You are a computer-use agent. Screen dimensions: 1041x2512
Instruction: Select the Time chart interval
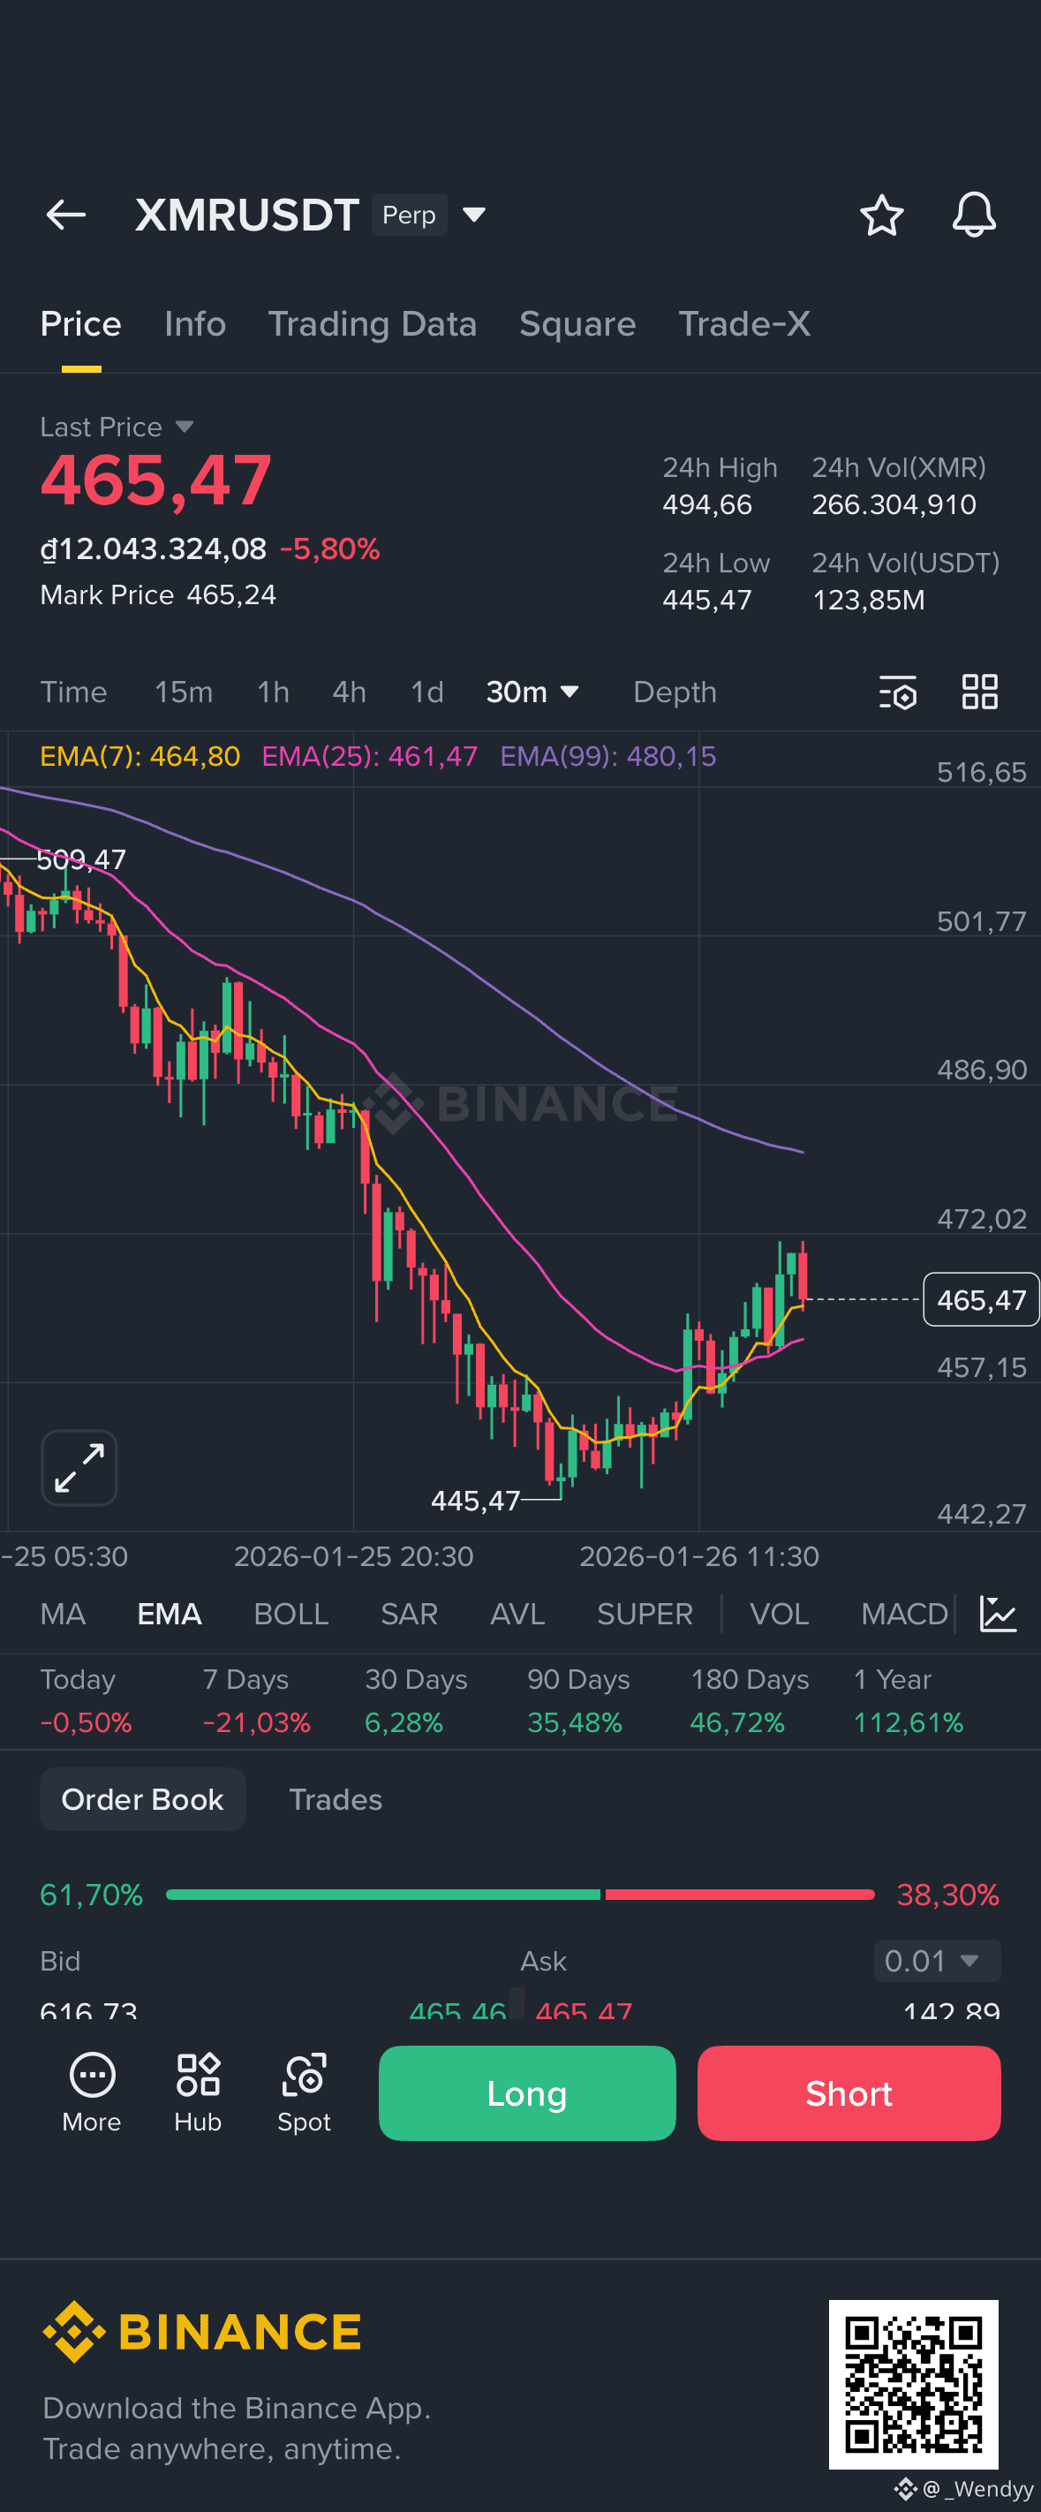point(73,692)
